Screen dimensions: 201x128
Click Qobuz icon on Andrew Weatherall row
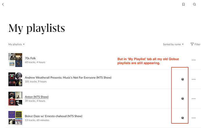tap(183, 79)
